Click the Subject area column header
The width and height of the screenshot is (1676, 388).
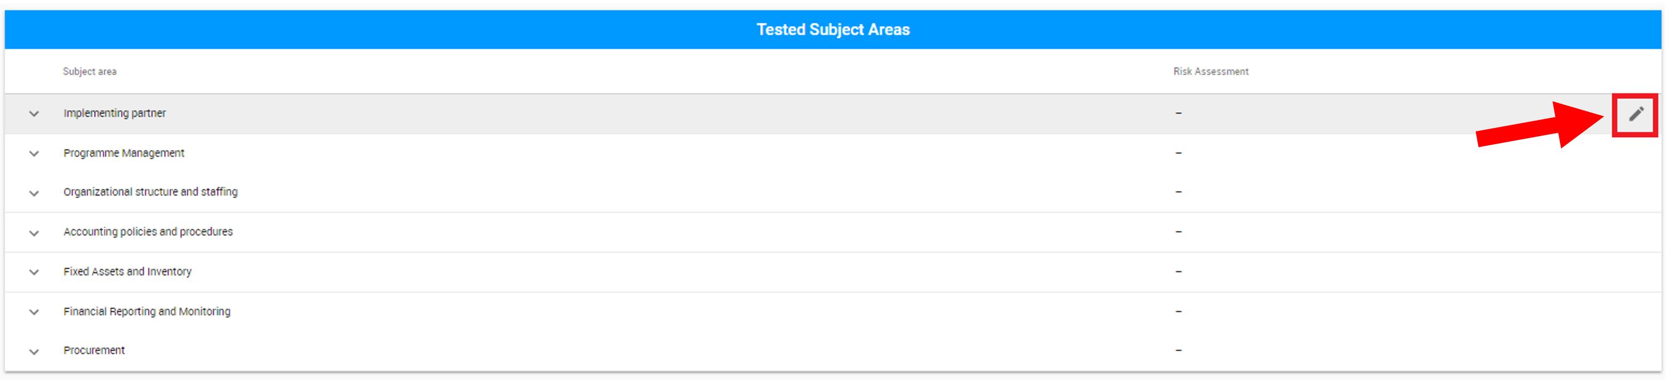90,72
